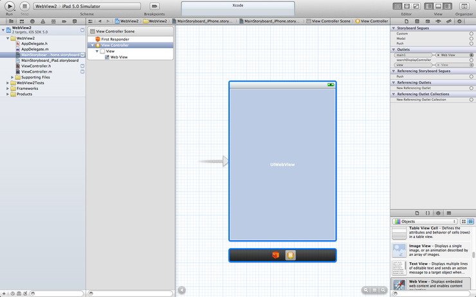Hide the document outline with arrow button
The height and width of the screenshot is (297, 476).
(x=181, y=290)
